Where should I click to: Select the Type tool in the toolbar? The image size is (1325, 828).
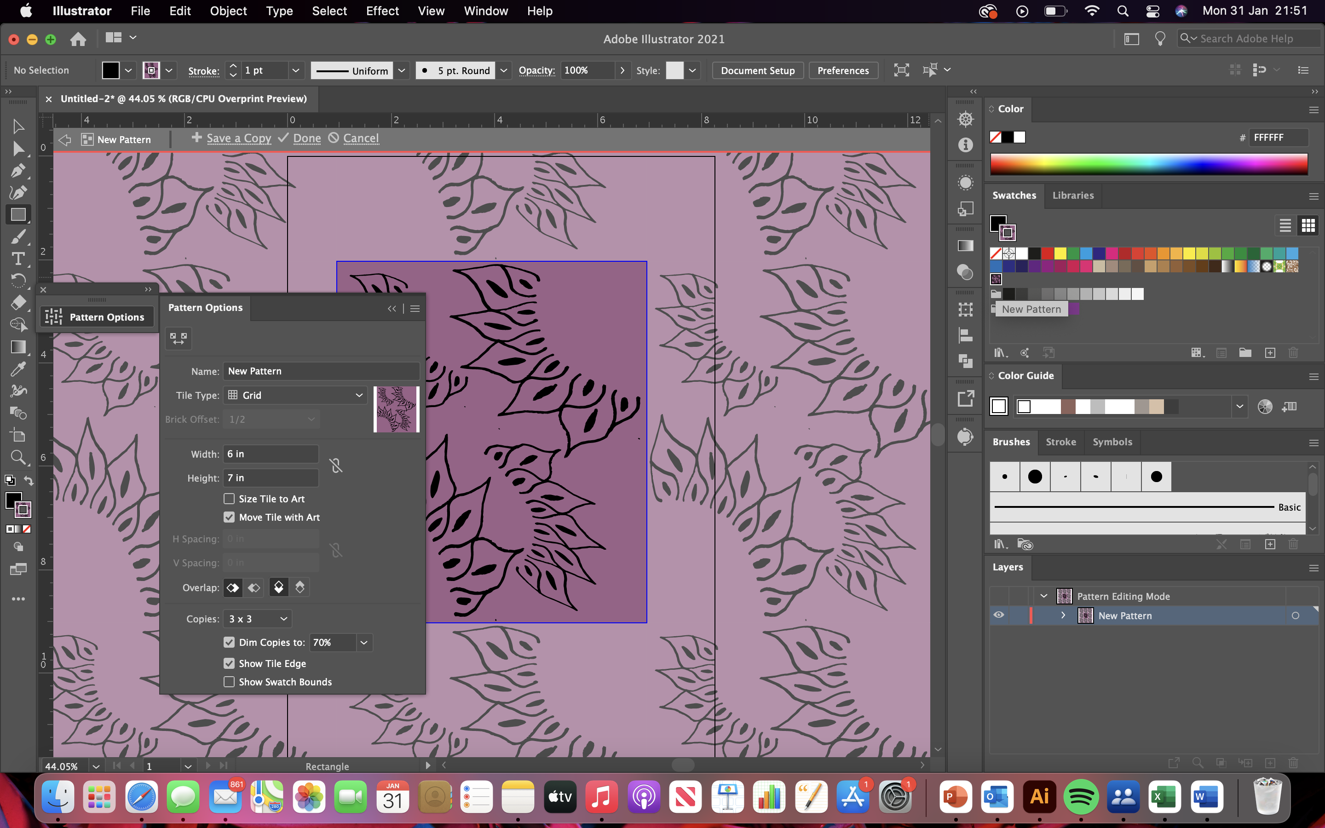click(18, 259)
